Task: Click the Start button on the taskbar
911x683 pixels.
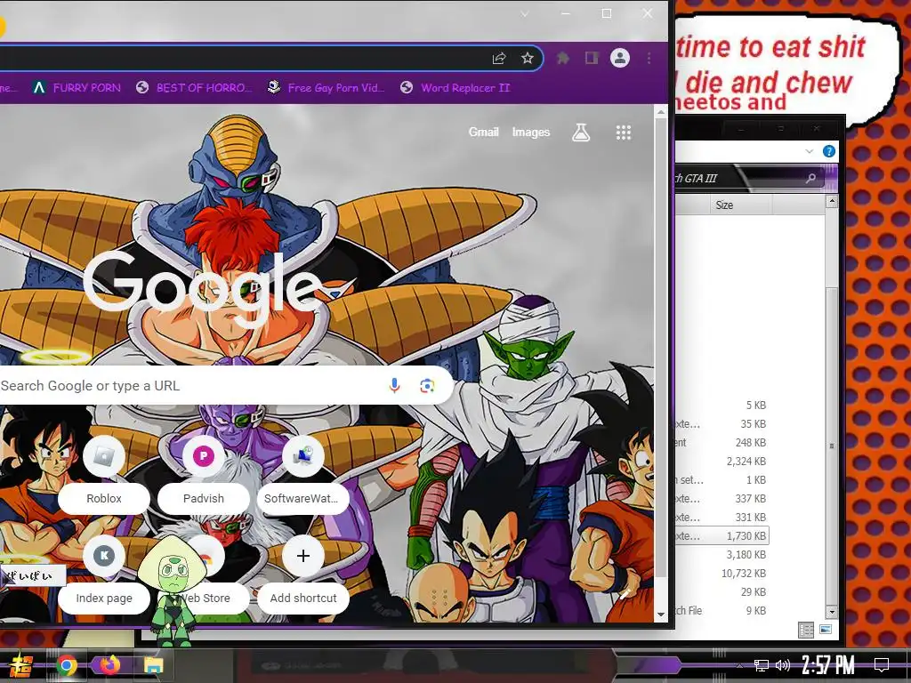Action: click(x=20, y=665)
